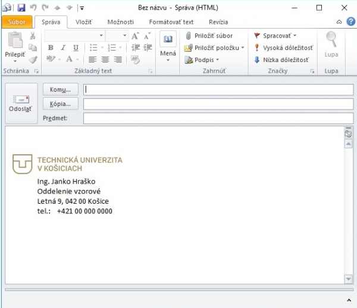This screenshot has width=357, height=308.
Task: Click the text highlight color icon
Action: 51,59
